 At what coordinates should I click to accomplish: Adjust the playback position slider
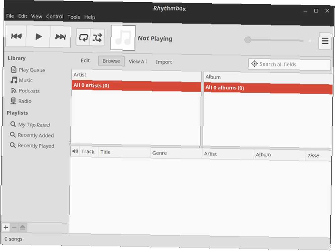click(x=274, y=40)
